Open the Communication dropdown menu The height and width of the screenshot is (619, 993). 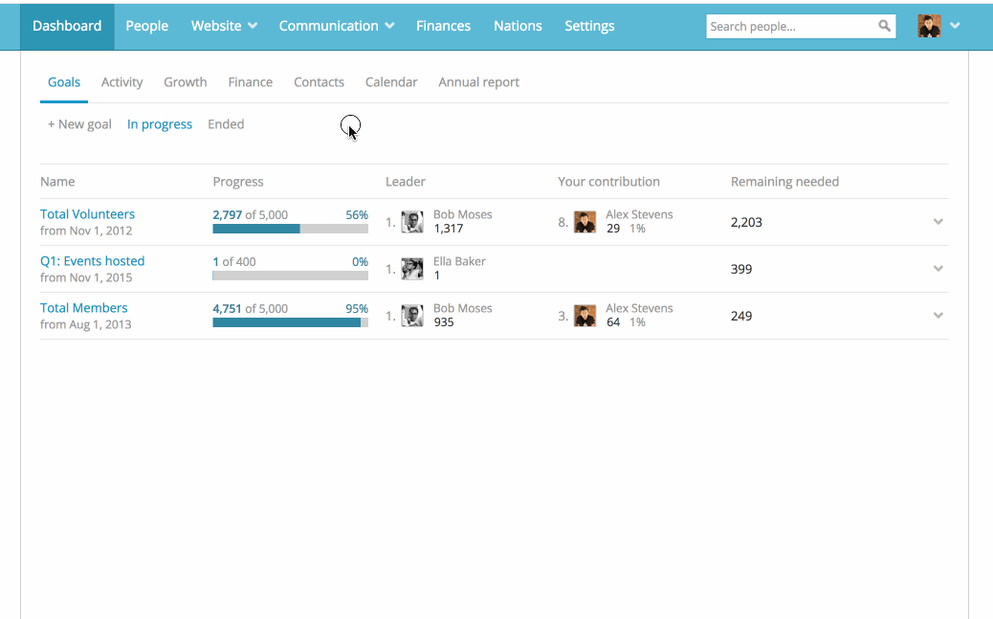[x=337, y=26]
